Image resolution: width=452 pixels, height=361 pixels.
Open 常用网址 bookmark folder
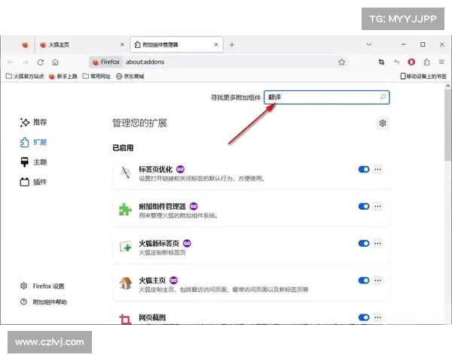tap(96, 76)
